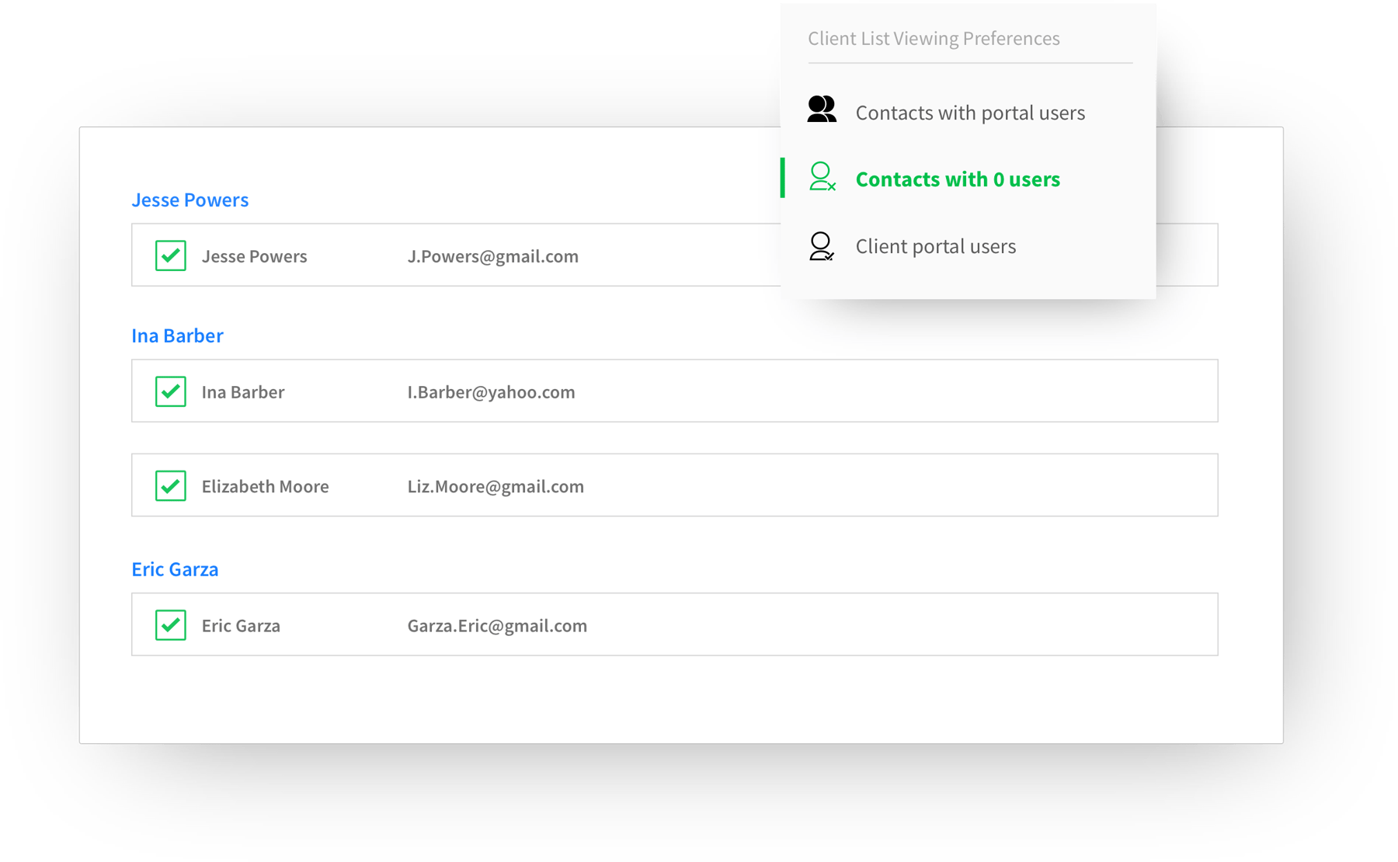Deselect the Eric Garza checkbox
Screen dimensions: 1398x862
pos(171,625)
